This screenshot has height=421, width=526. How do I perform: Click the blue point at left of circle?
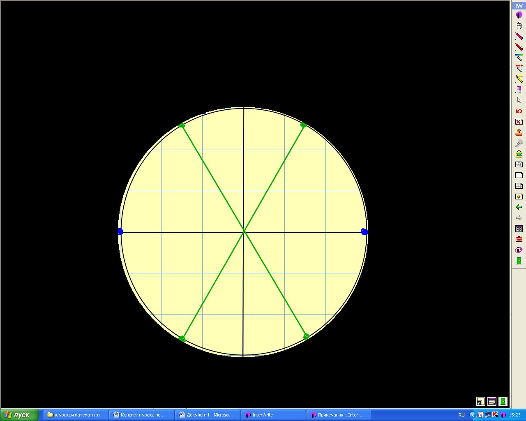120,232
